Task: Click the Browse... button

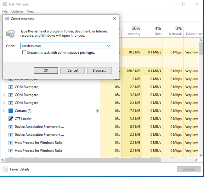Action: [x=99, y=70]
